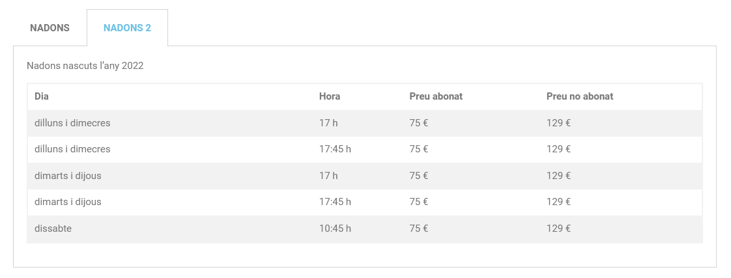Screen dimensions: 731x278
Task: Click first dilluns i dimecres row
Action: (x=365, y=124)
